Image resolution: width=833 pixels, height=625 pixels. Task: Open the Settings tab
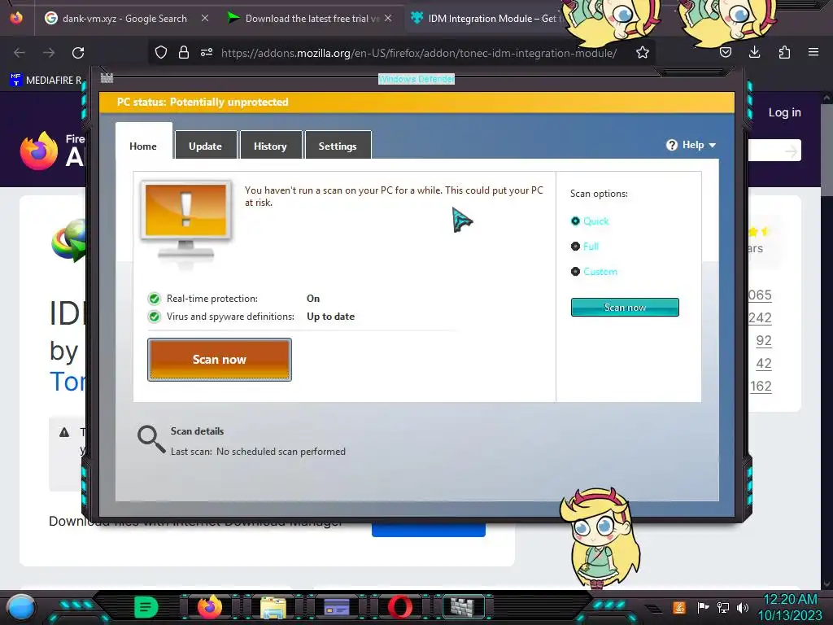click(338, 146)
